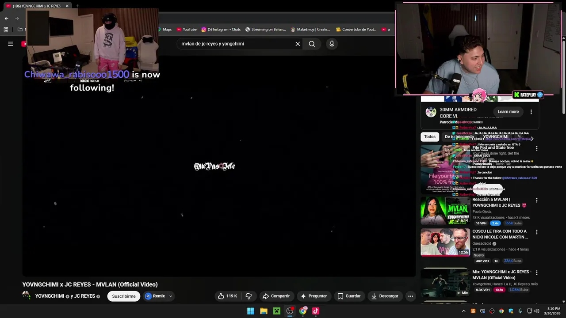Screen dimensions: 566x318
Task: Click the magnifier search button
Action: pyautogui.click(x=312, y=44)
